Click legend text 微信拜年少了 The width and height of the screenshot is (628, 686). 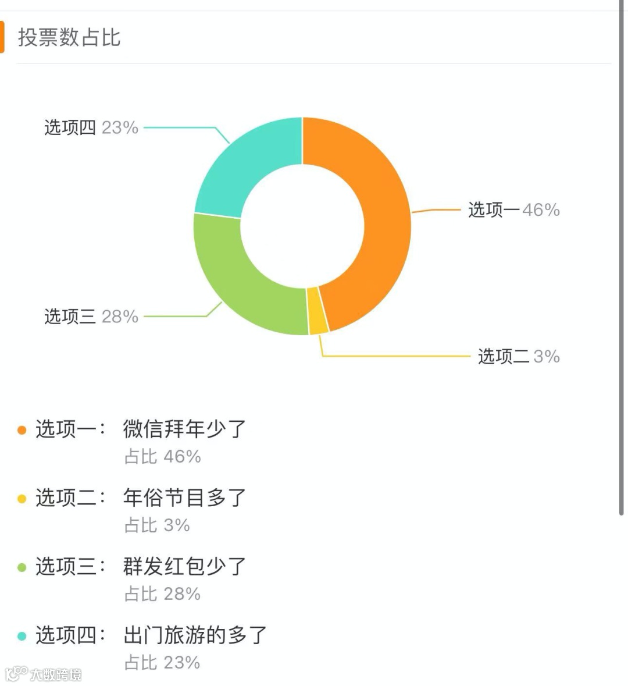pos(184,429)
